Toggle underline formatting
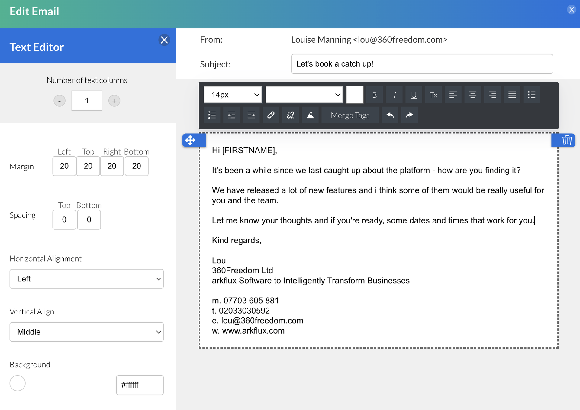This screenshot has width=580, height=410. pos(414,95)
